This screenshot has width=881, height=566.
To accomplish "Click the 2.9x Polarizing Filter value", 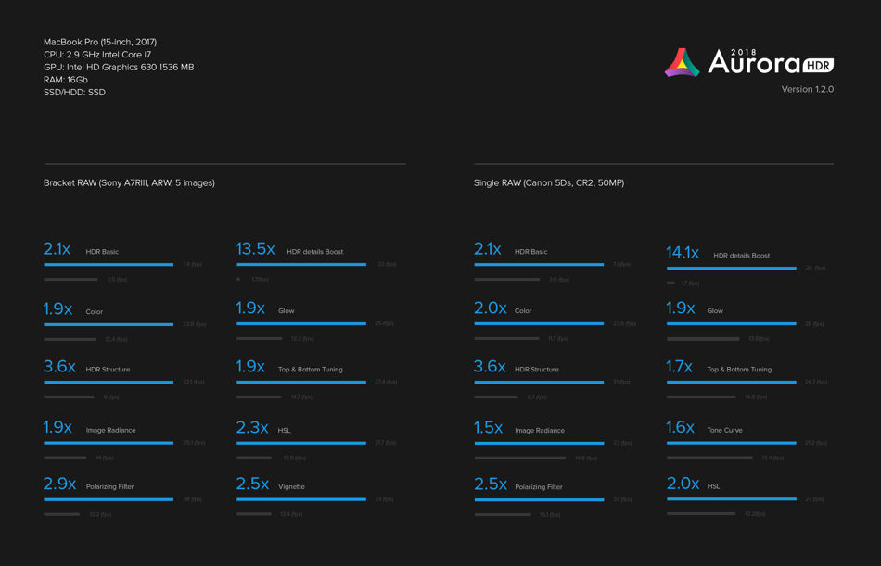I will [59, 484].
